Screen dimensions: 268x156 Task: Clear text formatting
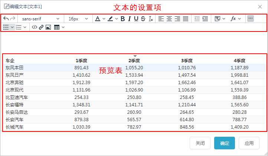click(x=151, y=19)
